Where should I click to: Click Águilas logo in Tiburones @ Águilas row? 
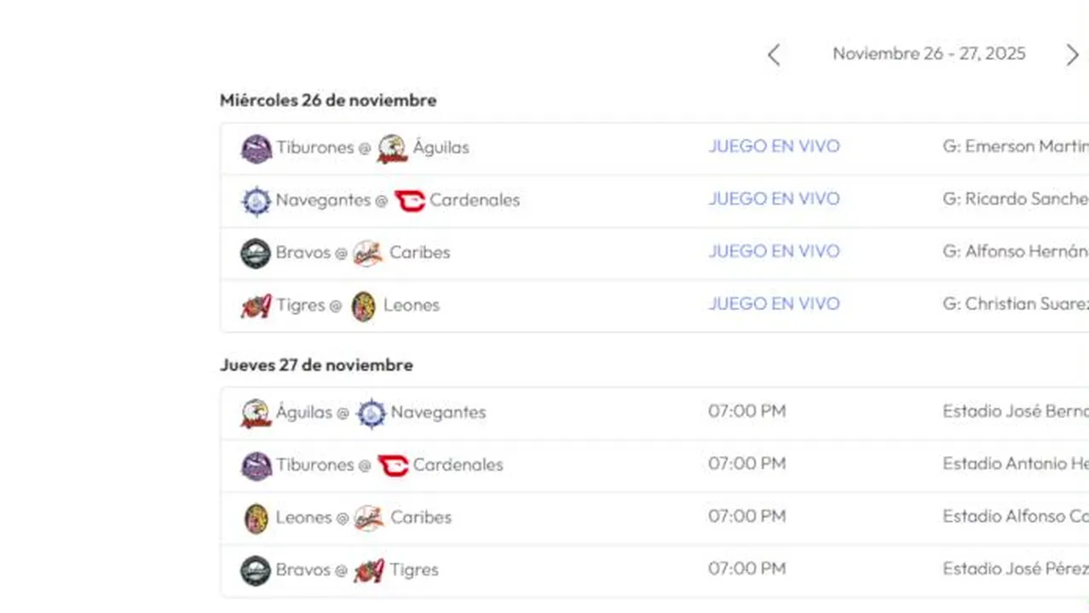tap(393, 149)
